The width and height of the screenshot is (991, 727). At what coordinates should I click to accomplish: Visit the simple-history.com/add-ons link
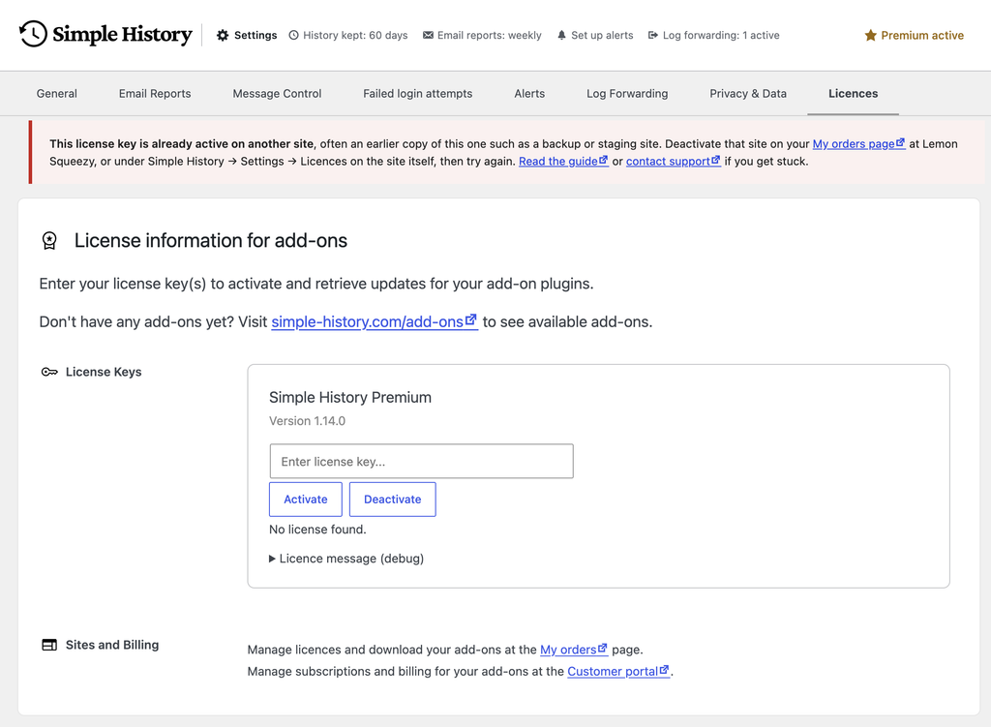click(x=375, y=321)
